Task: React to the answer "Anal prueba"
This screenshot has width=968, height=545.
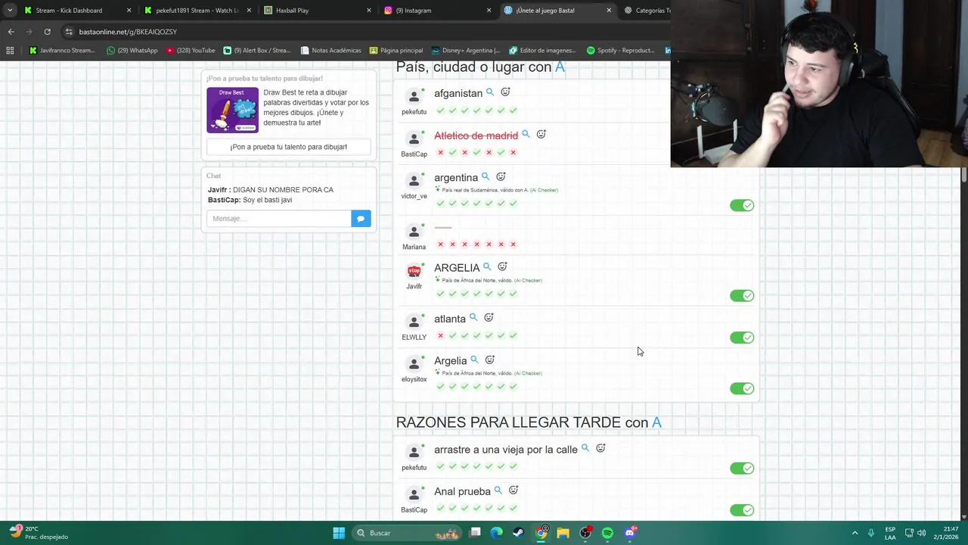Action: [x=513, y=490]
